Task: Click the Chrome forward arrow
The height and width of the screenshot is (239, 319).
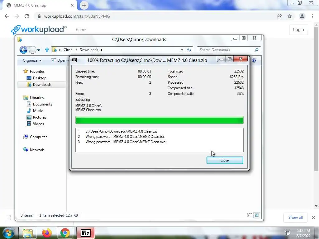Action: [17, 16]
